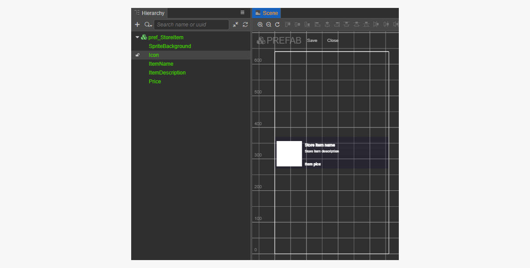530x268 pixels.
Task: Click the align top edges icon
Action: (288, 25)
